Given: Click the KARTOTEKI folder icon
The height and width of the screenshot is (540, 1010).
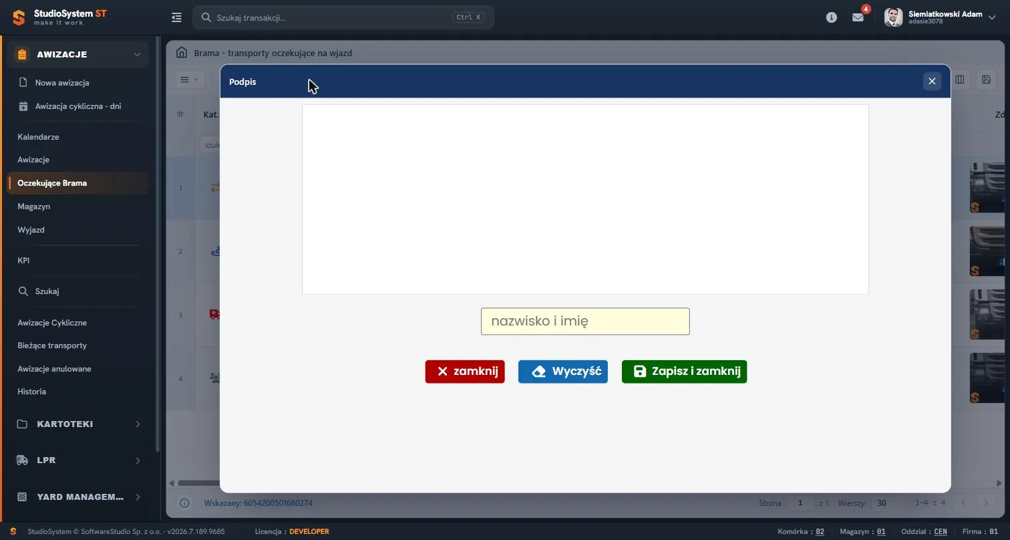Looking at the screenshot, I should 22,424.
